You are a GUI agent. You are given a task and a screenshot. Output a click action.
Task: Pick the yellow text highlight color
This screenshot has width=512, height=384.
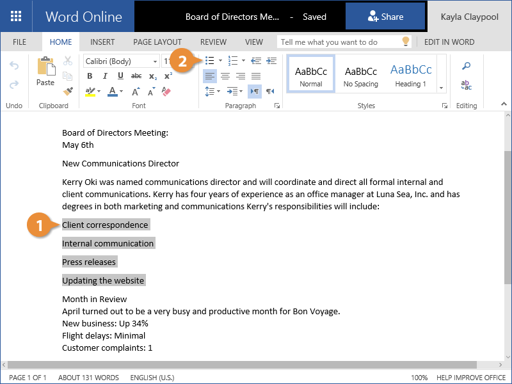coord(90,92)
